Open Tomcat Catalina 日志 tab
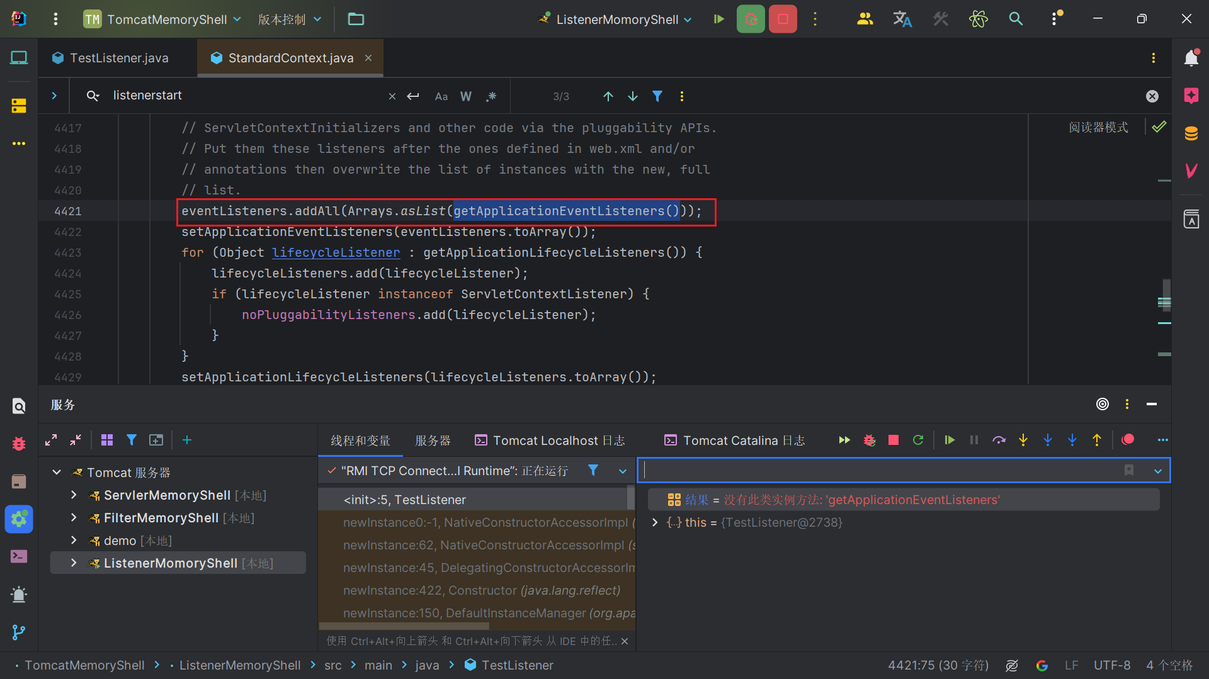The height and width of the screenshot is (679, 1209). 735,441
